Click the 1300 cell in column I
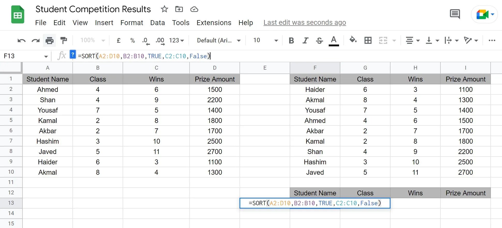 [466, 100]
